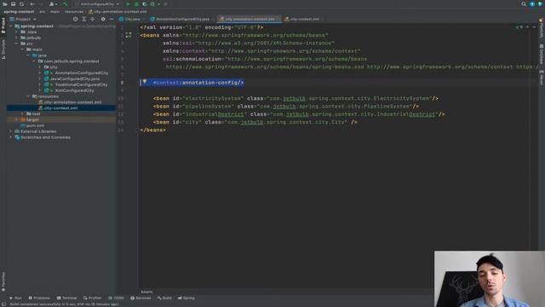
Task: Expand the test folder
Action: click(22, 113)
